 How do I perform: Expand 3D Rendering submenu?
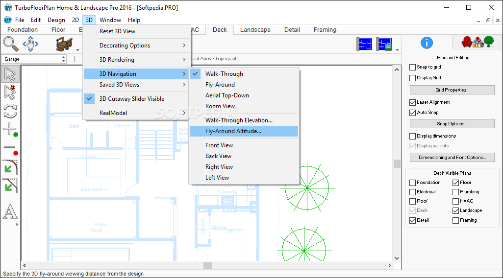coord(136,60)
